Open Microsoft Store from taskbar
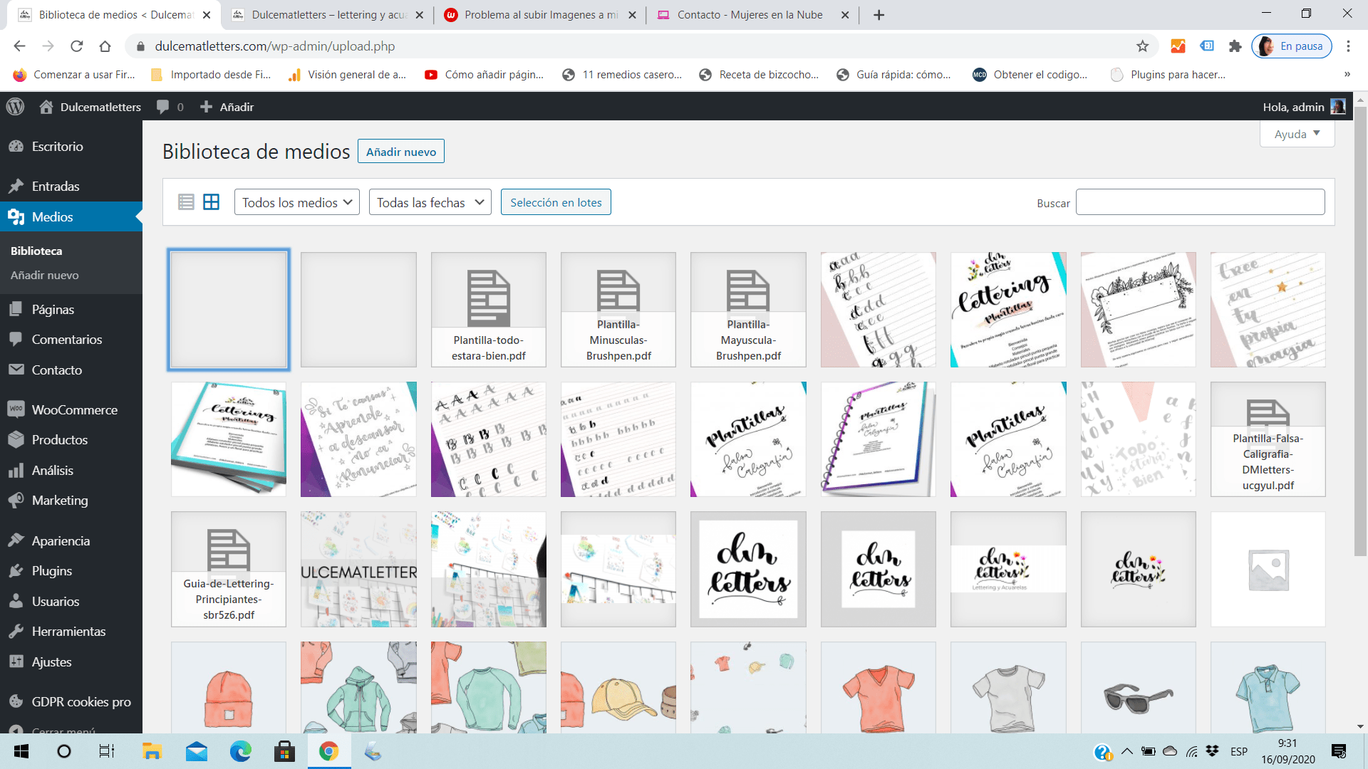1368x769 pixels. click(284, 751)
